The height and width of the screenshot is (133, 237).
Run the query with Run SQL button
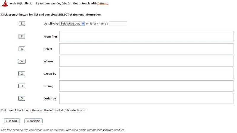pos(12,121)
